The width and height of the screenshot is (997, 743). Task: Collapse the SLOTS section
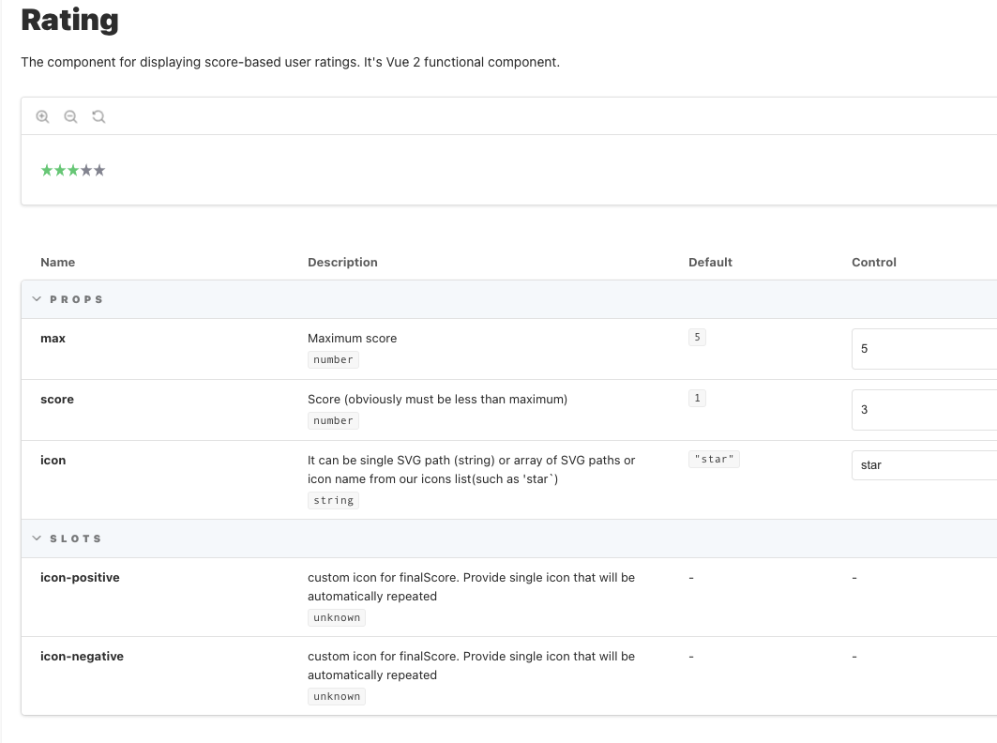tap(38, 538)
